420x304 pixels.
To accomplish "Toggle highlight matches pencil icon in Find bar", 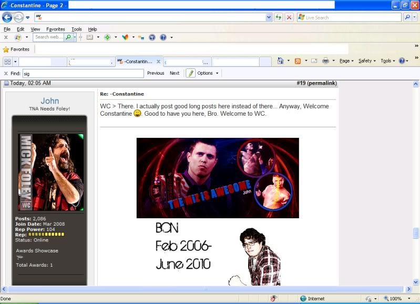I will click(190, 73).
